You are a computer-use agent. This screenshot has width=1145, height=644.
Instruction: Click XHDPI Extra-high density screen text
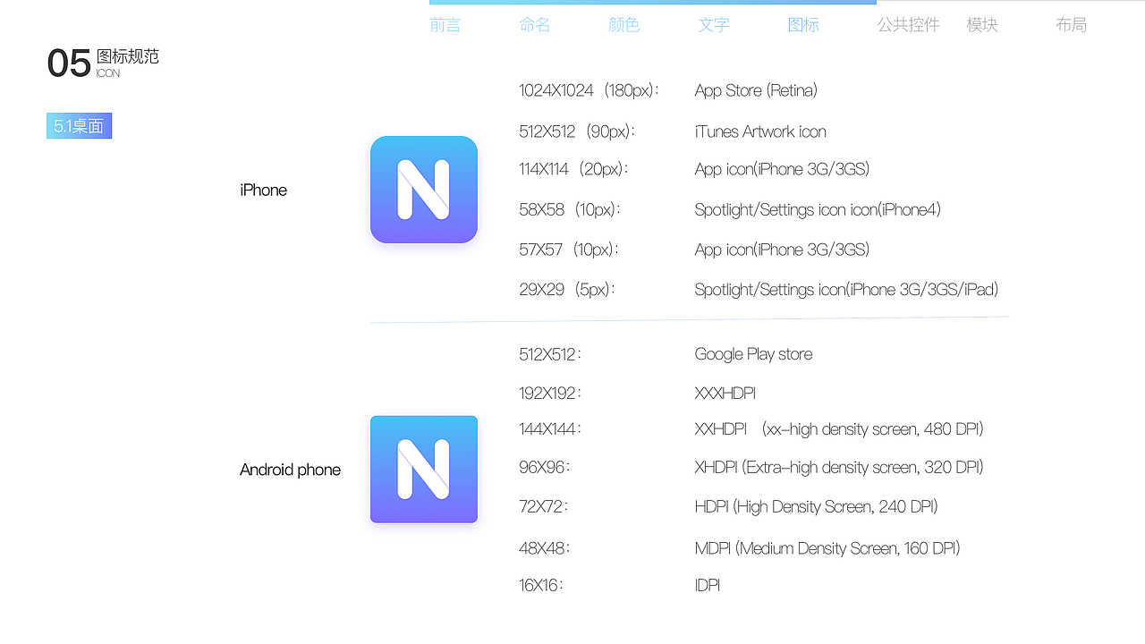click(839, 468)
